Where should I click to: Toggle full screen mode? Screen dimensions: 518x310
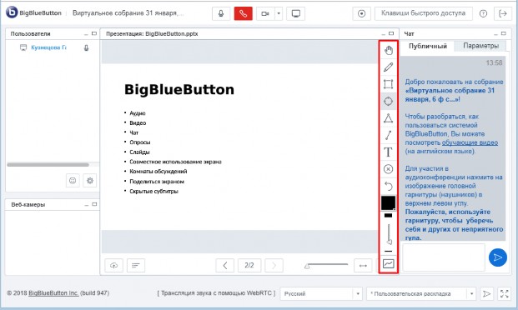click(x=505, y=293)
